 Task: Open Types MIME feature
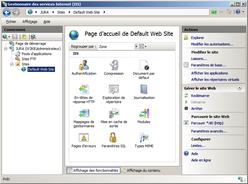(144, 138)
